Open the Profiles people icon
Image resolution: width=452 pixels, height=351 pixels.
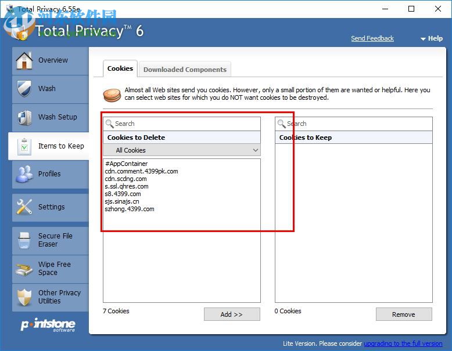(x=24, y=174)
